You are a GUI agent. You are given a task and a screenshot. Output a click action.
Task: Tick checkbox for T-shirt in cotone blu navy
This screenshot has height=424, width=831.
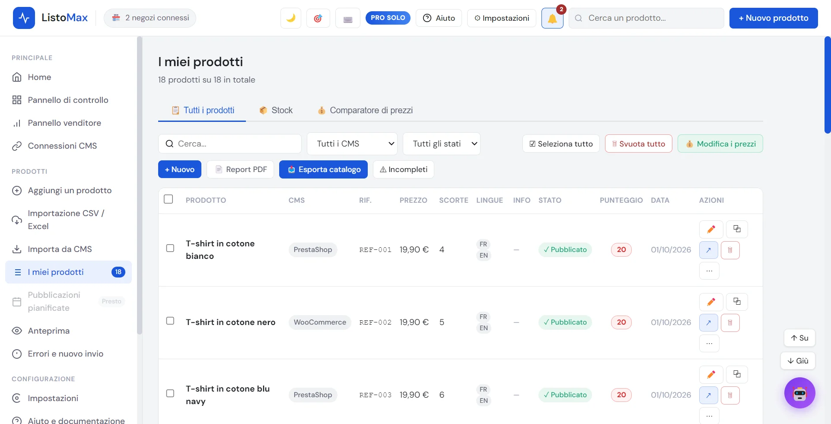(x=170, y=393)
